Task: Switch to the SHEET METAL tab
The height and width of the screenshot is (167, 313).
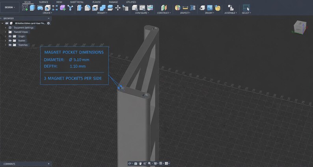Action: pos(77,2)
